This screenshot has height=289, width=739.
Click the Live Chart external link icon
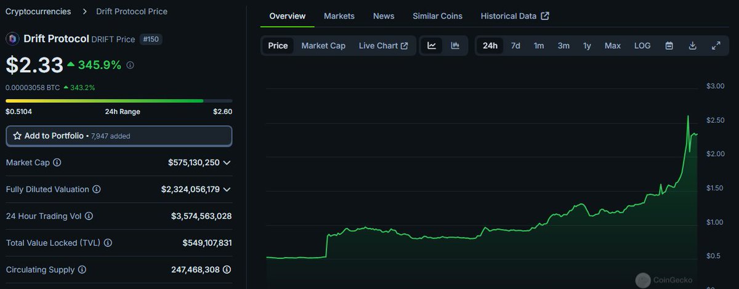[x=405, y=46]
